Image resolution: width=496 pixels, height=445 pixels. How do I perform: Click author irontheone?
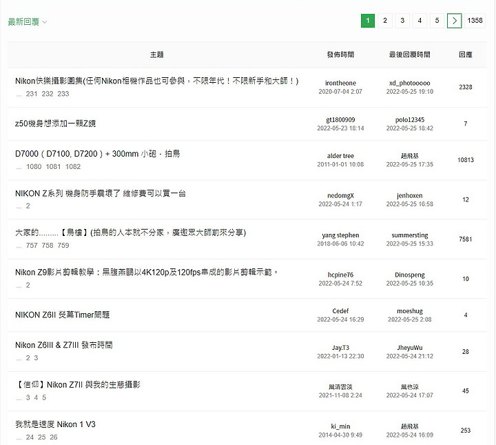point(340,83)
